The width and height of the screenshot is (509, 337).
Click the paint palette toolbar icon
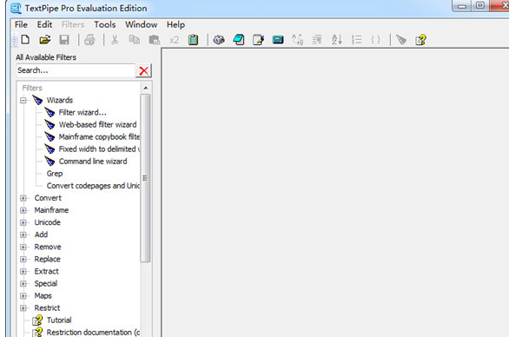tap(219, 40)
